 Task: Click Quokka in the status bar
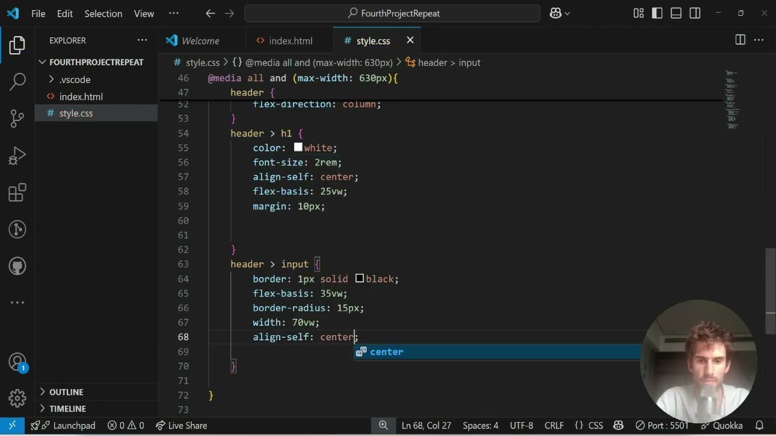tap(721, 426)
